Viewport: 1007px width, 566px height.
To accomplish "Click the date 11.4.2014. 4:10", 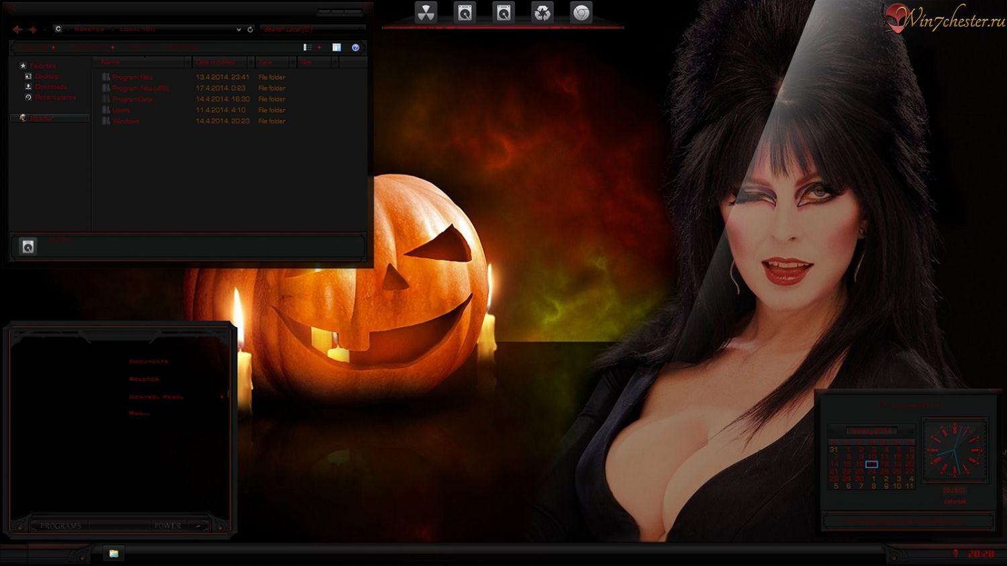I will (x=221, y=110).
